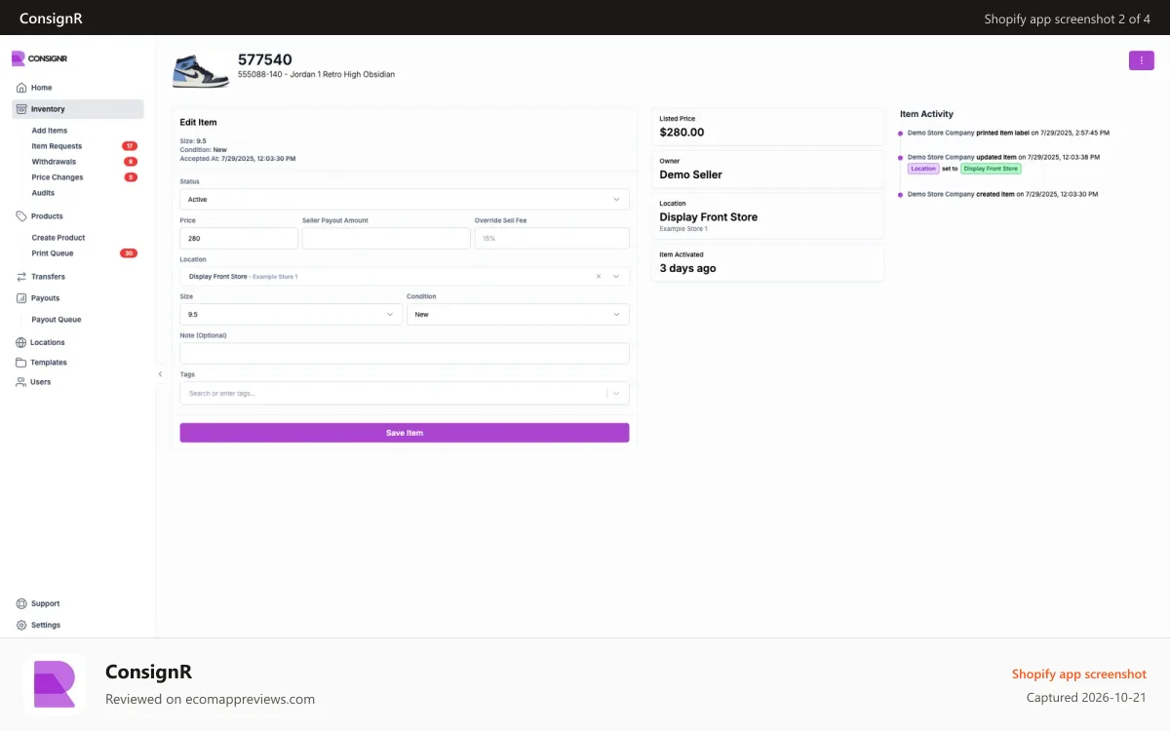This screenshot has width=1170, height=731.
Task: Open Add Items submenu entry
Action: tap(50, 131)
